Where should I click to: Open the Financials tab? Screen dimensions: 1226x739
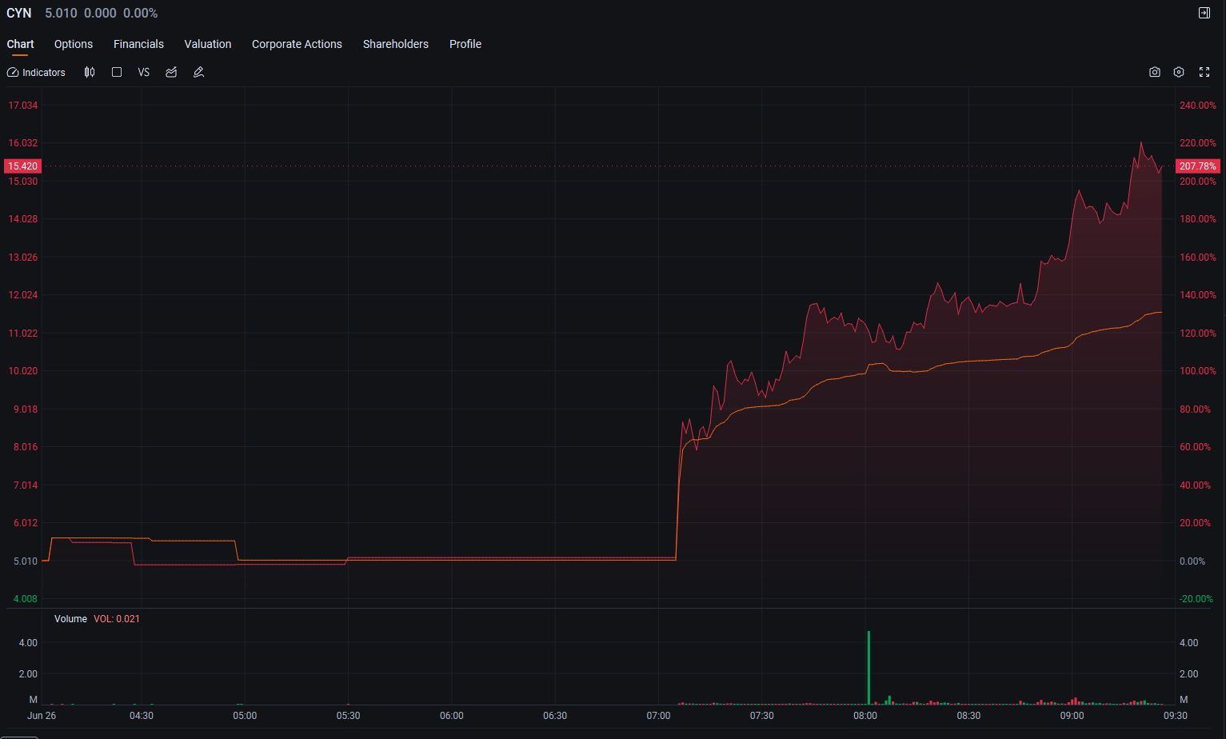pyautogui.click(x=138, y=44)
